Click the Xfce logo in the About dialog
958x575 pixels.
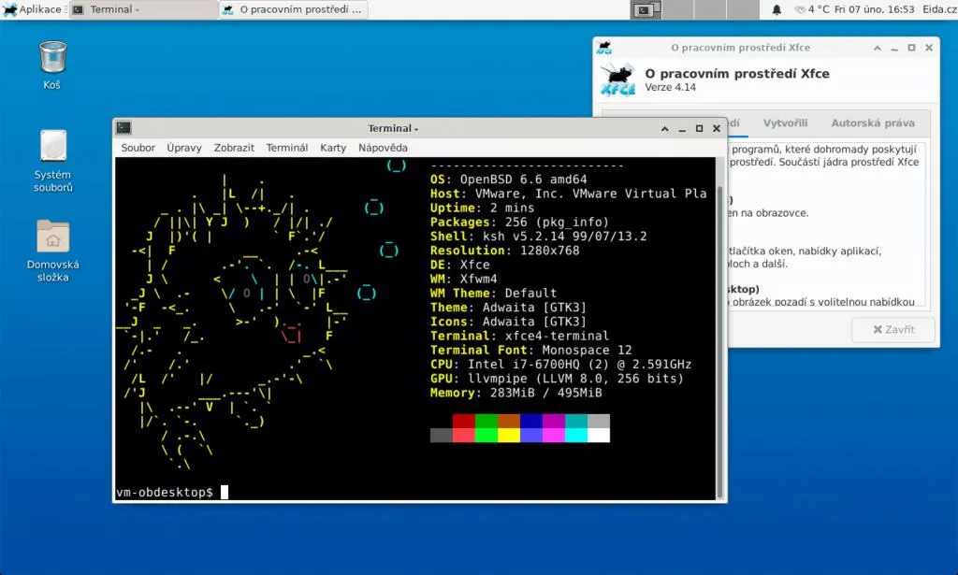coord(617,80)
